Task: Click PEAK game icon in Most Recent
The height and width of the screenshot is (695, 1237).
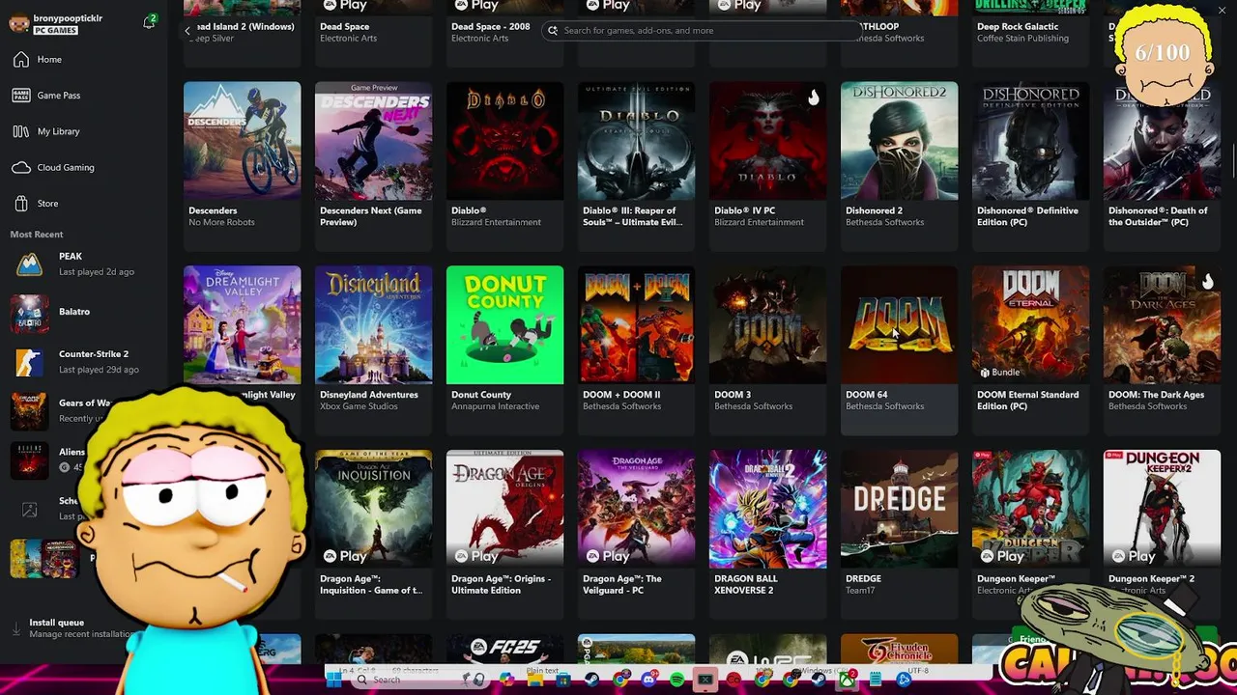Action: pos(29,264)
